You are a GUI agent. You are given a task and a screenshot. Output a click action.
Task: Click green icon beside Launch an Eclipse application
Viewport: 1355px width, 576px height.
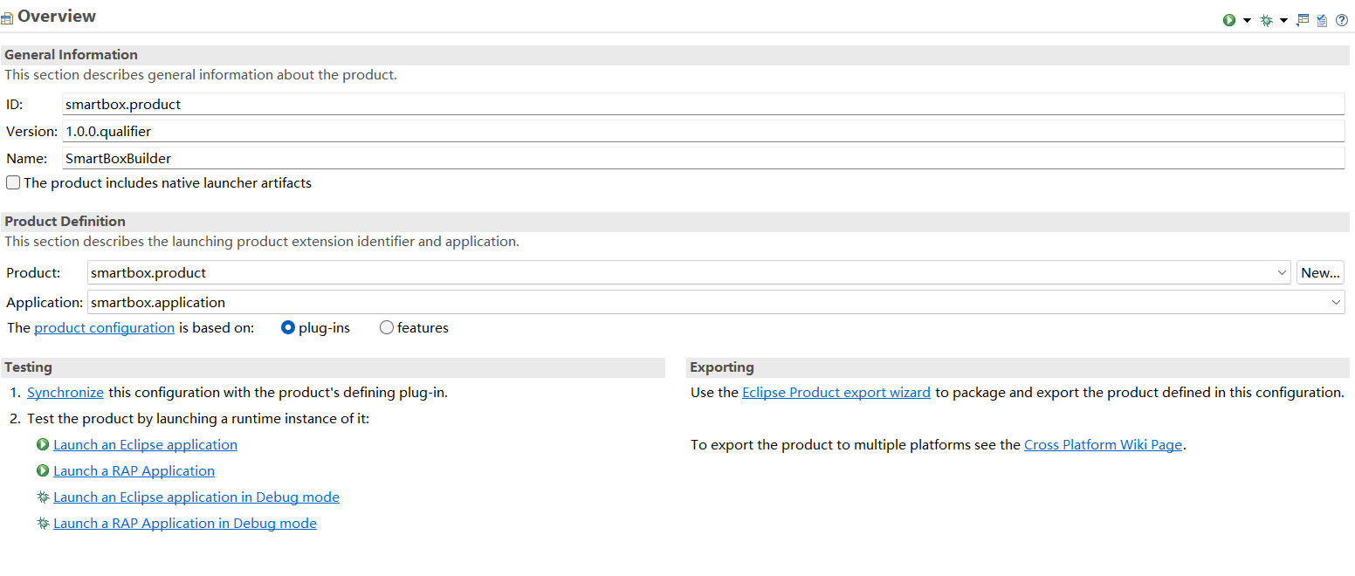point(43,445)
